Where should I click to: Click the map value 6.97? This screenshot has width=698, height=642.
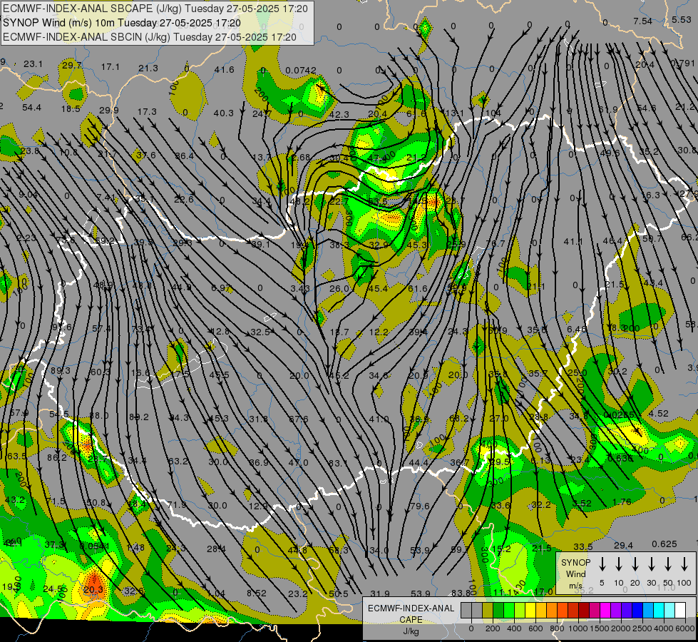(221, 287)
